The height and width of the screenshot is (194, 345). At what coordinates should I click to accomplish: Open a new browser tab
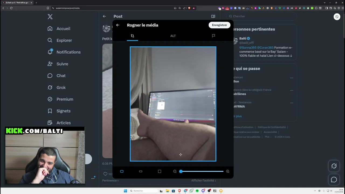point(36,3)
